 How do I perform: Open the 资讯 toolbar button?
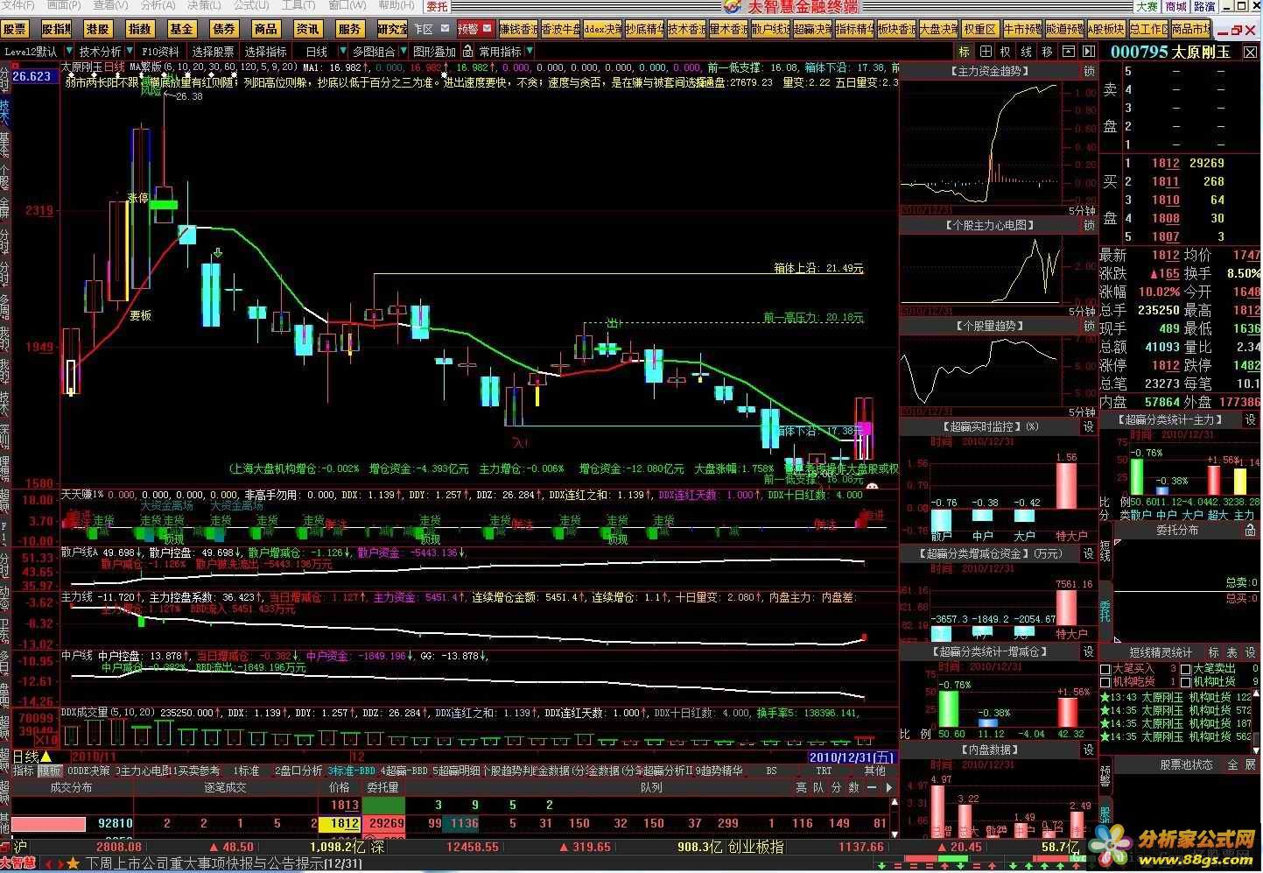pyautogui.click(x=307, y=29)
